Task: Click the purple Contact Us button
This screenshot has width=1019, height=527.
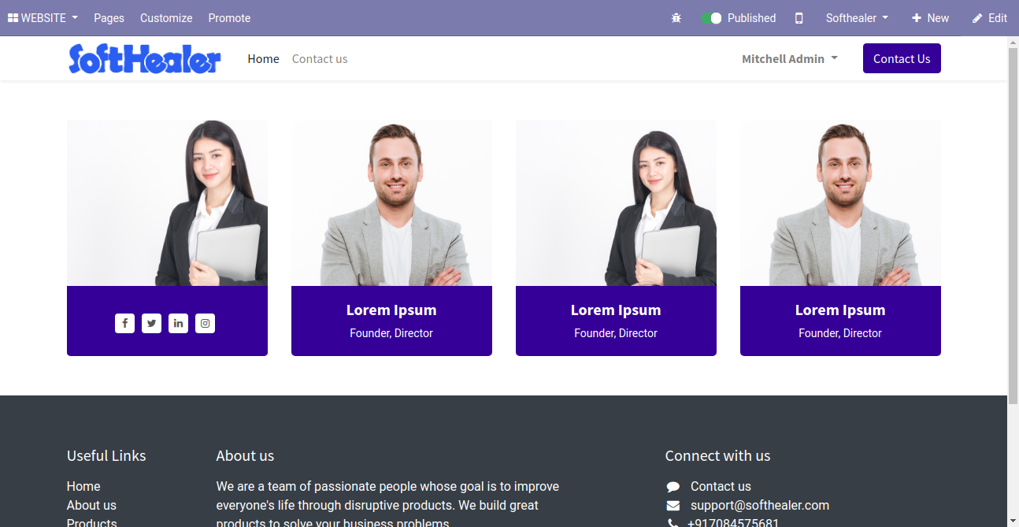Action: (902, 58)
